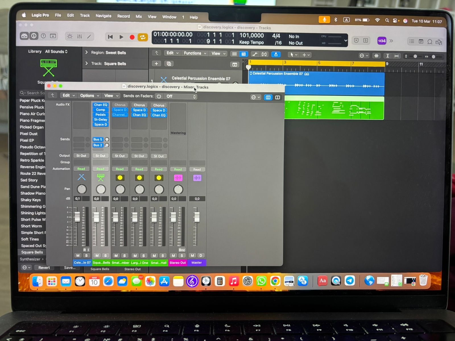
Task: Open Editors with the pencil icon
Action: 89,36
